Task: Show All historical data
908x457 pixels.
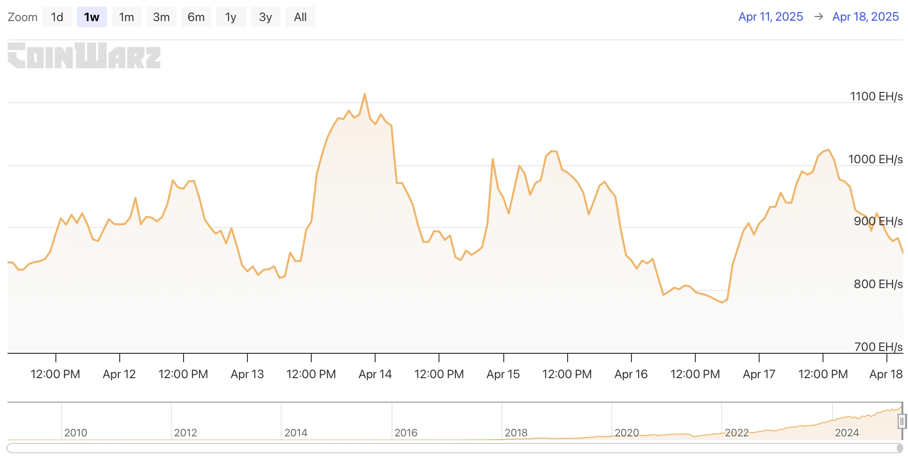Action: (x=300, y=17)
